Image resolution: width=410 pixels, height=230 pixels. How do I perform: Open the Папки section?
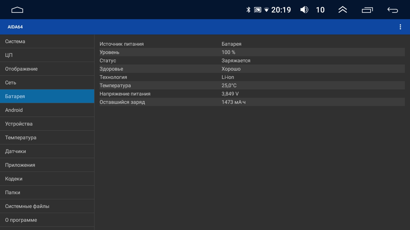47,193
